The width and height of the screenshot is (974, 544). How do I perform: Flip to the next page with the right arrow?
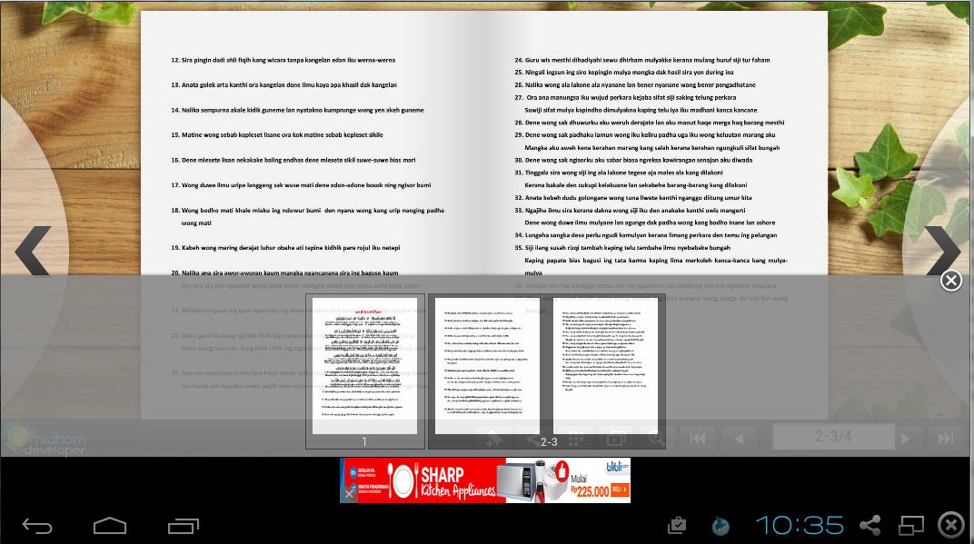click(x=942, y=252)
